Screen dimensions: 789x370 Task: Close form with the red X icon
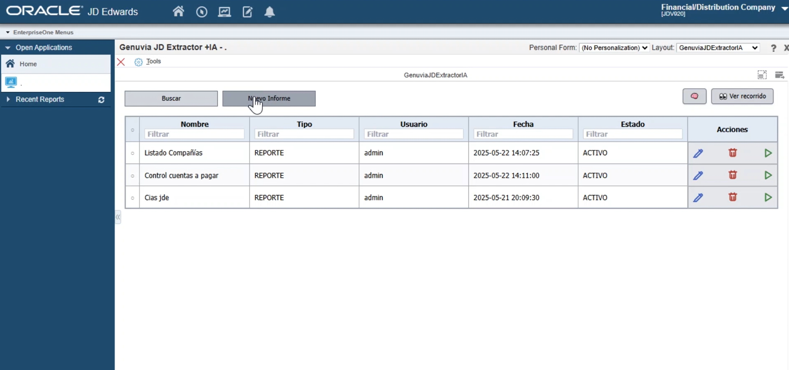(x=121, y=62)
